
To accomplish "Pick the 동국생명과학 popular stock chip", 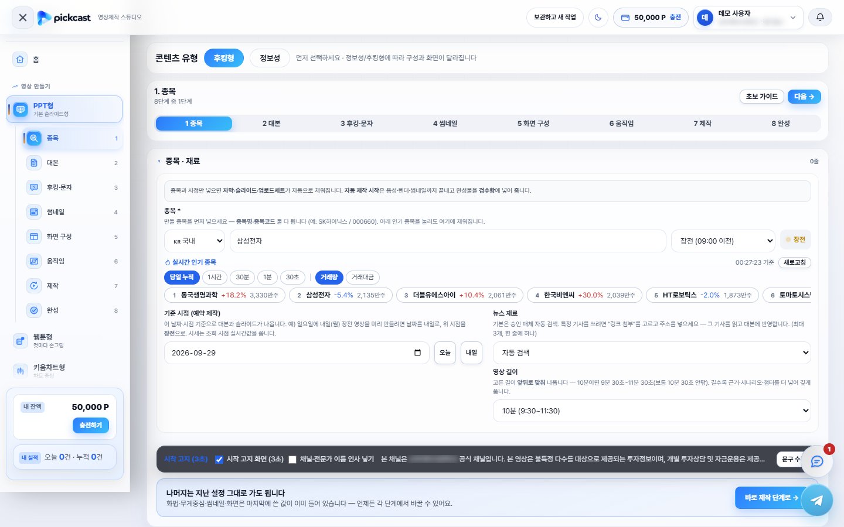I will 225,295.
